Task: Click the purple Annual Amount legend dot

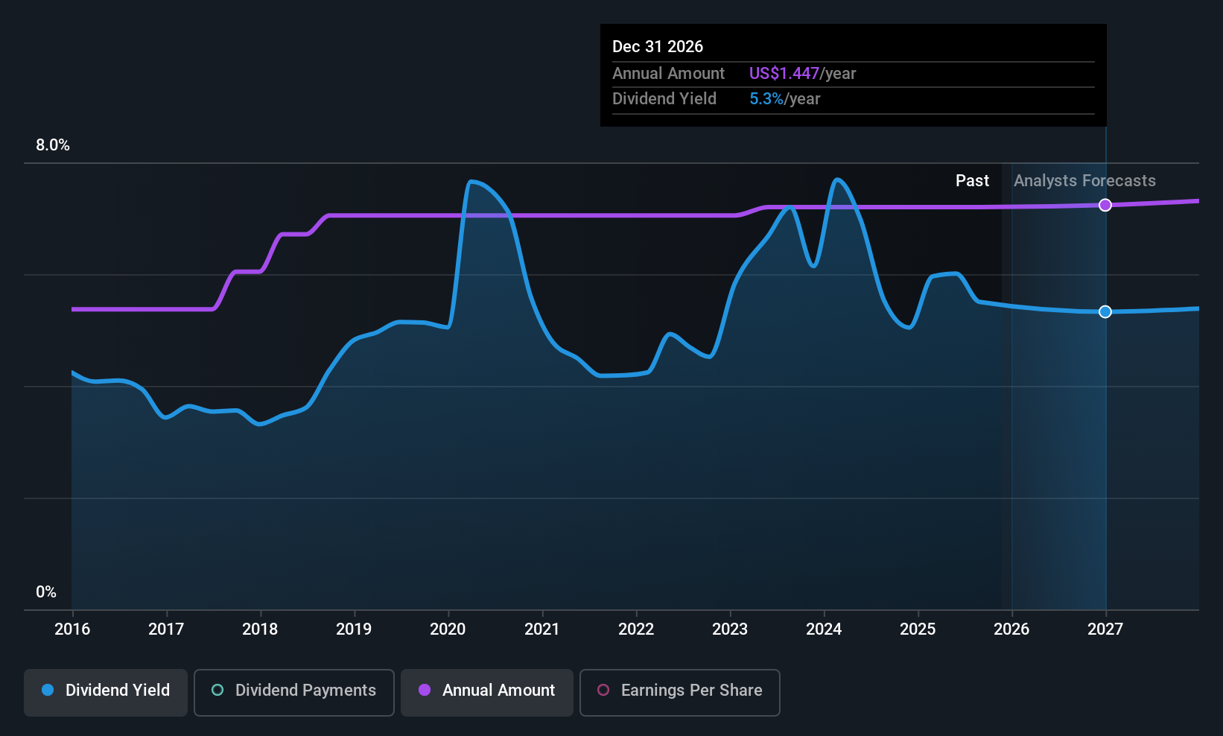Action: (425, 690)
